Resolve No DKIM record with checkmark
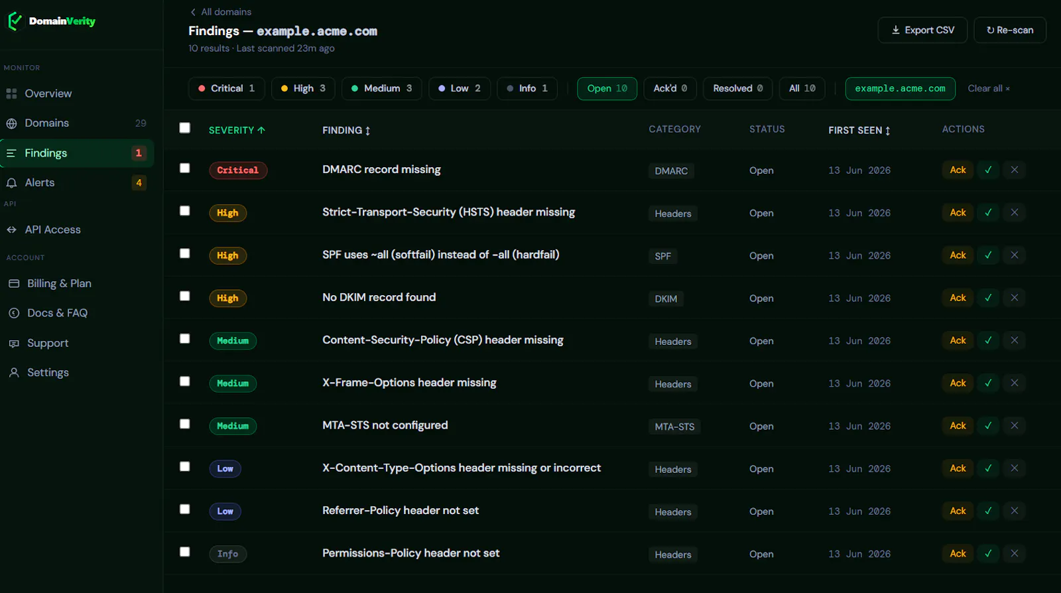 click(988, 298)
